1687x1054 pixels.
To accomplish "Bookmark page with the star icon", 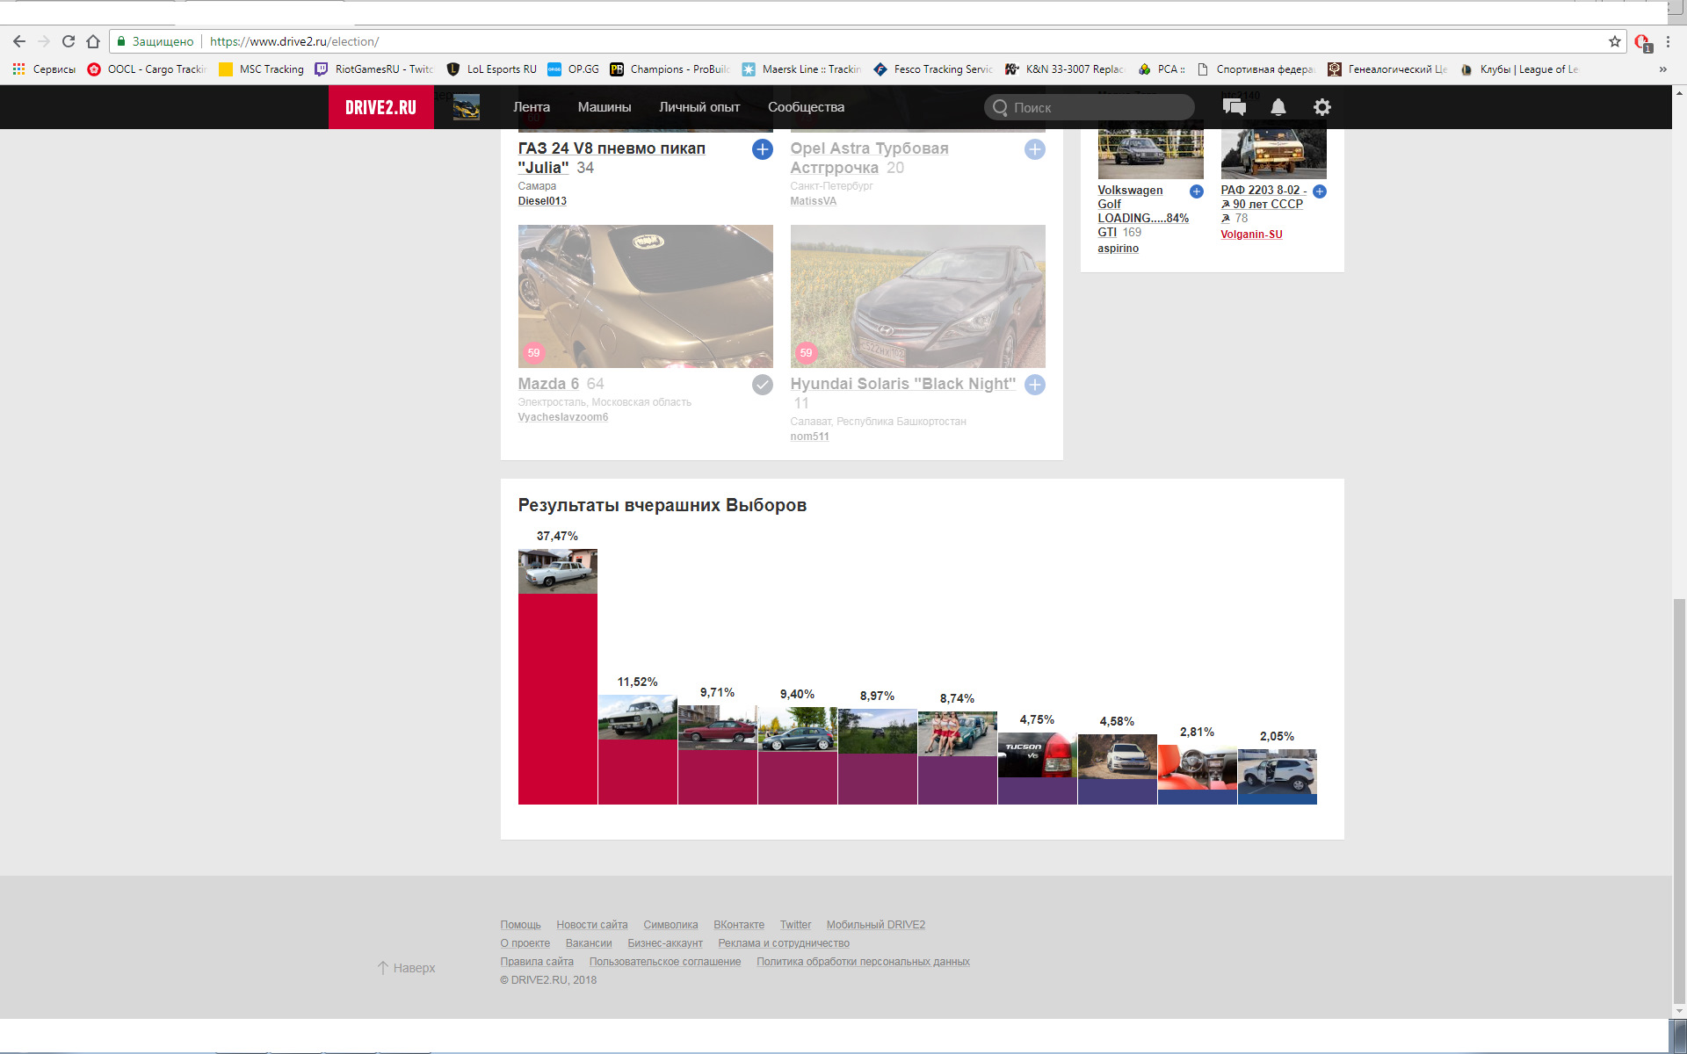I will coord(1614,41).
